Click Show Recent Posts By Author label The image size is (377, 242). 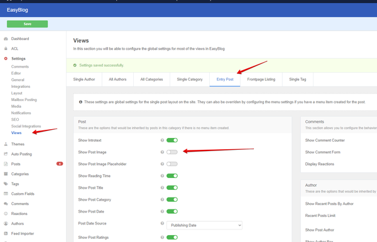pyautogui.click(x=329, y=204)
